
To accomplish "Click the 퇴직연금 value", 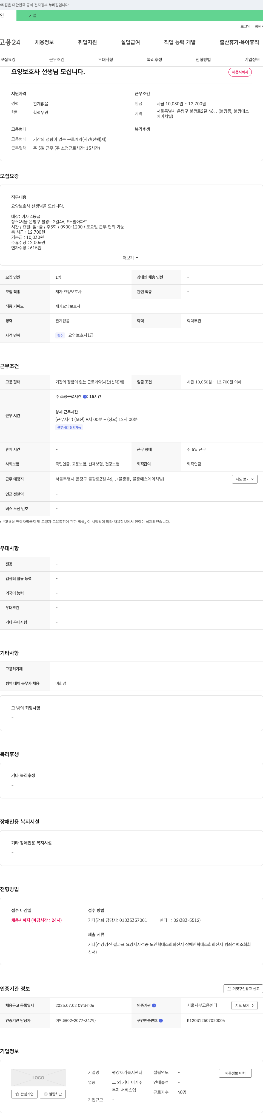I will pyautogui.click(x=194, y=464).
